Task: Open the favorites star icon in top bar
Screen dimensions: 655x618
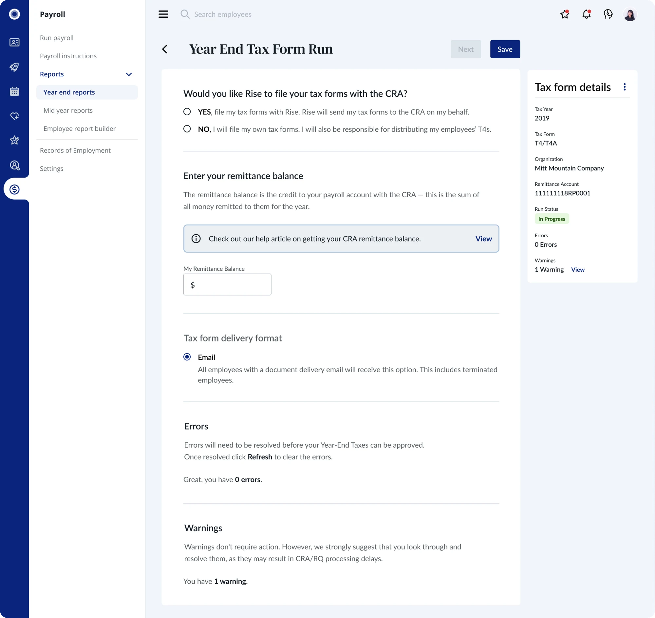Action: [x=565, y=14]
